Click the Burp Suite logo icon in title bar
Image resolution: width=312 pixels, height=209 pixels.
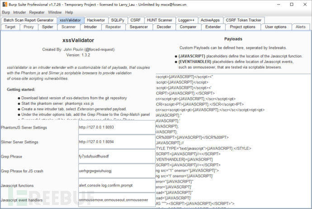point(5,5)
